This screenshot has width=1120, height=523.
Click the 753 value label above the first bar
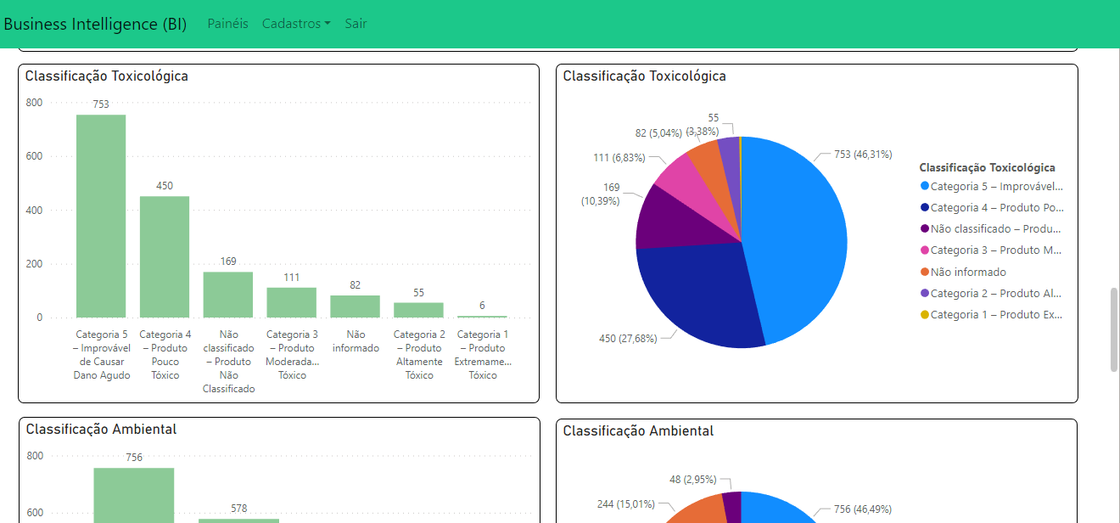(x=101, y=104)
